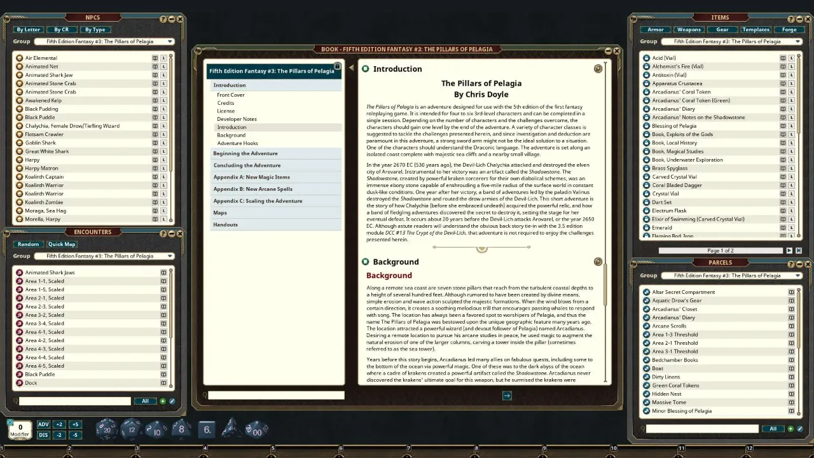Toggle the +2 modifier button
The image size is (814, 458).
tap(59, 424)
